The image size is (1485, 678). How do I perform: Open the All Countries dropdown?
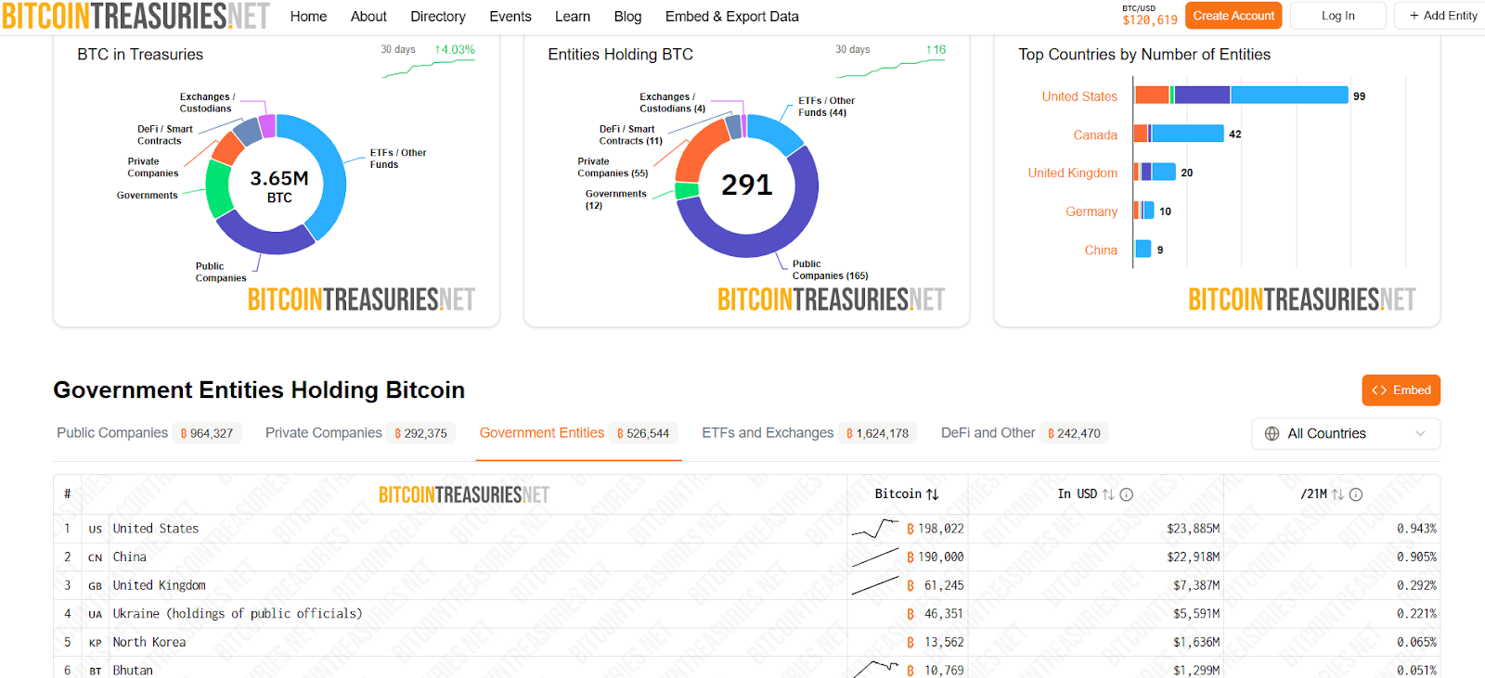click(x=1346, y=434)
